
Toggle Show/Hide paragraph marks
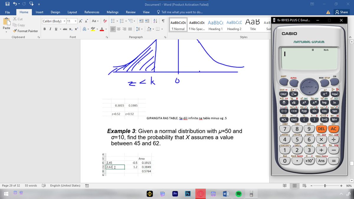coord(163,21)
